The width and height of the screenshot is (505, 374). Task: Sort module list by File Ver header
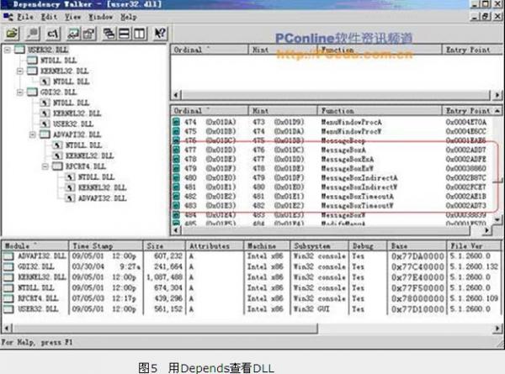(475, 246)
